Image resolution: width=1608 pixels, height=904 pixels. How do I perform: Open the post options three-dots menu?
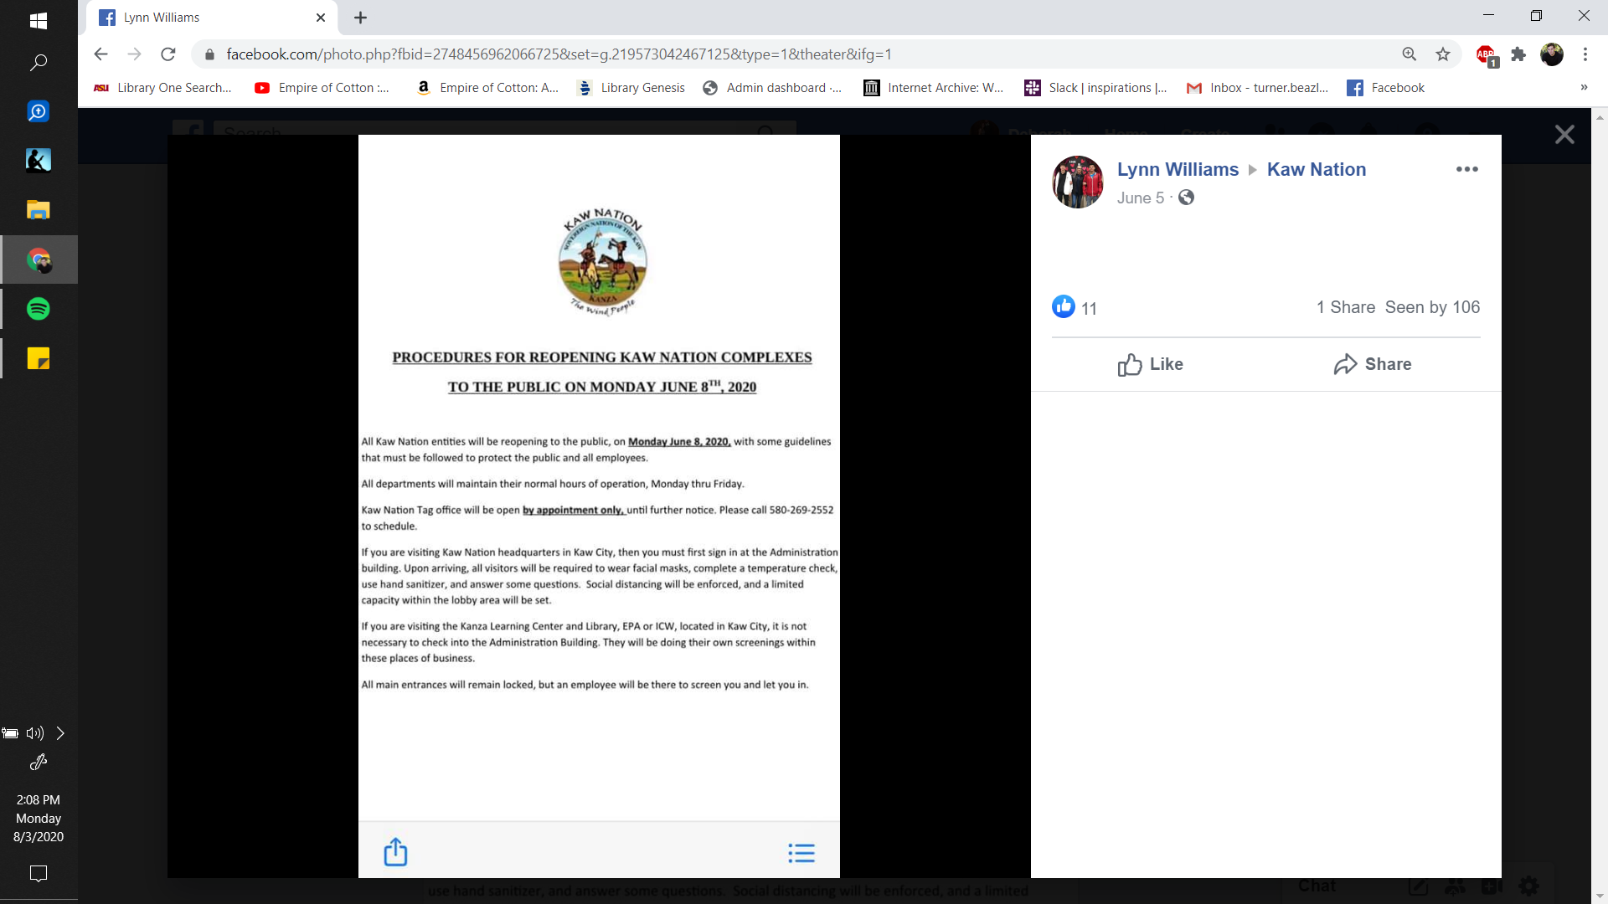coord(1466,169)
